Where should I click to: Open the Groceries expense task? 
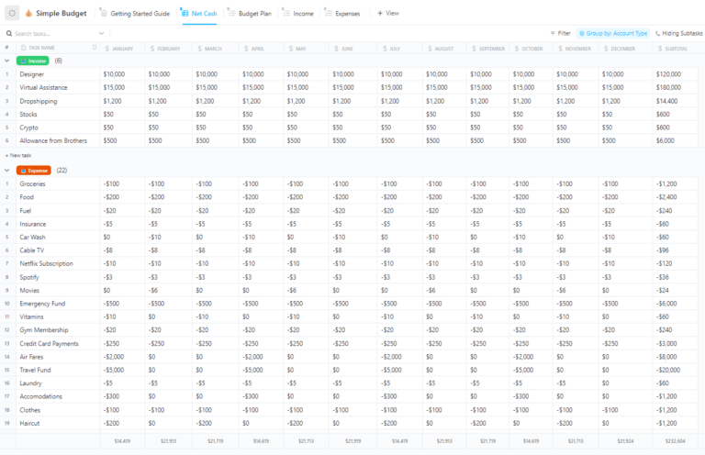point(32,183)
